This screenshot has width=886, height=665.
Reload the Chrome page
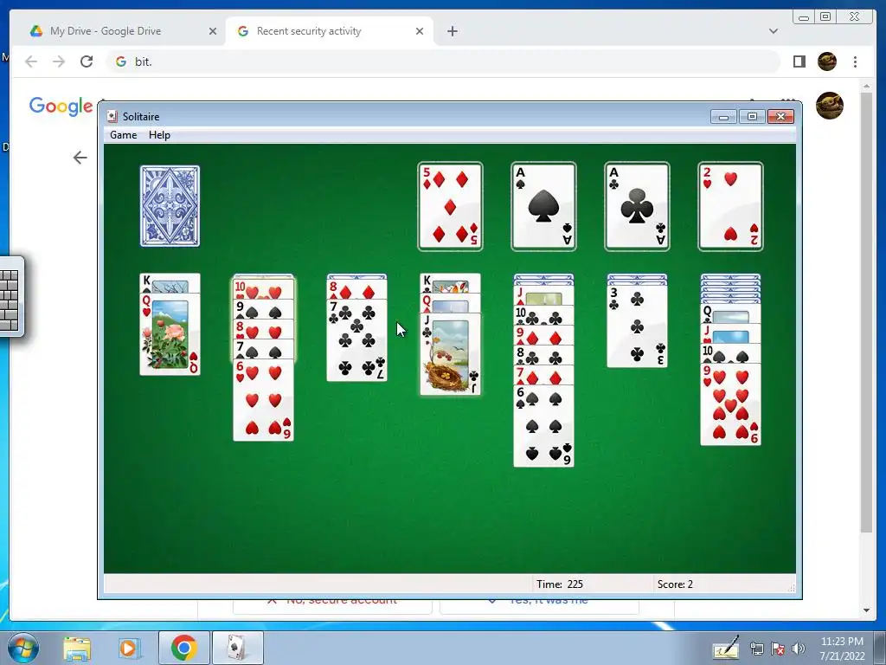point(87,61)
